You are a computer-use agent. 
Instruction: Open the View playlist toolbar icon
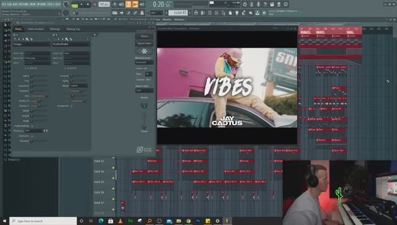point(196,12)
